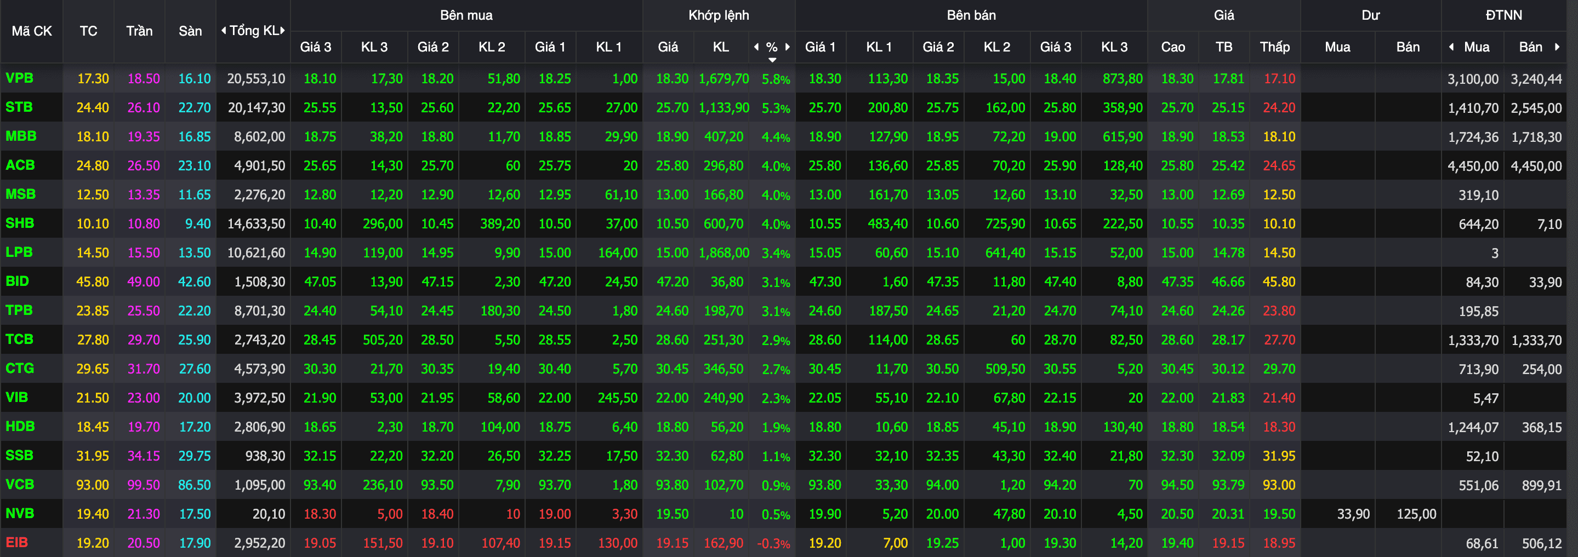This screenshot has width=1578, height=557.
Task: Open the VIB stock symbol
Action: click(16, 397)
